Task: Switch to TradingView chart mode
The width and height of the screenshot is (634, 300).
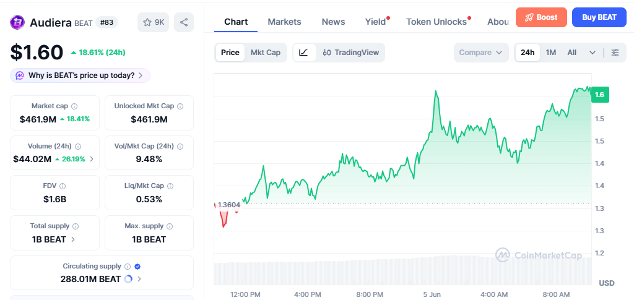Action: [351, 53]
